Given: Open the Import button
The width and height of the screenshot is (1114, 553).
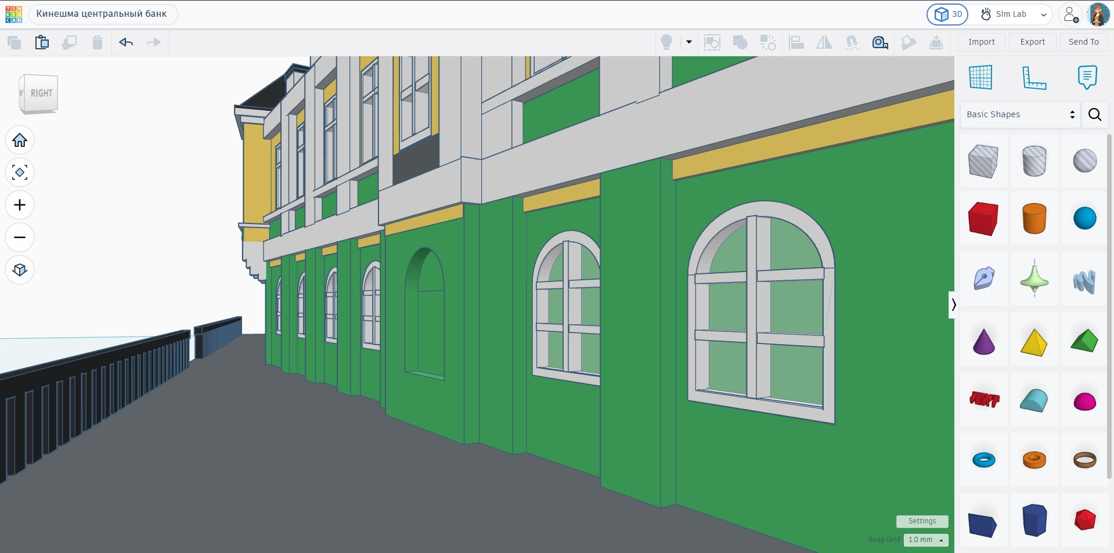Looking at the screenshot, I should click(982, 42).
